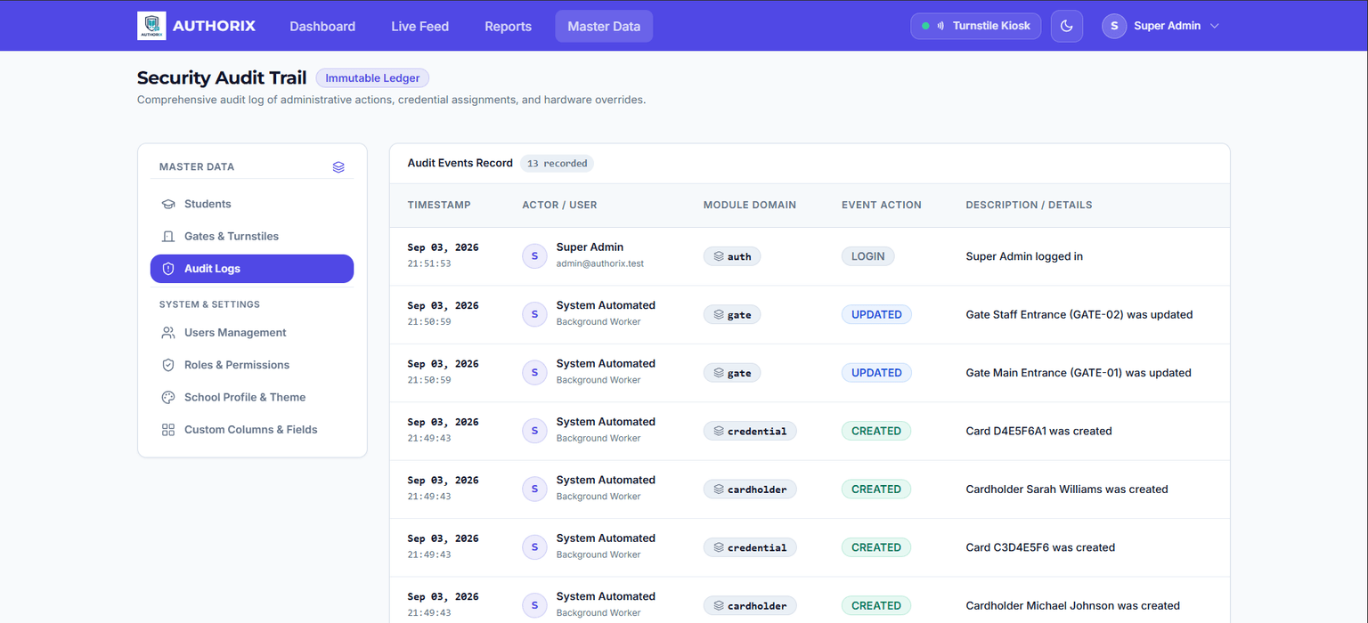Click the avatar in the Sarah Williams row
The image size is (1368, 623).
point(534,489)
